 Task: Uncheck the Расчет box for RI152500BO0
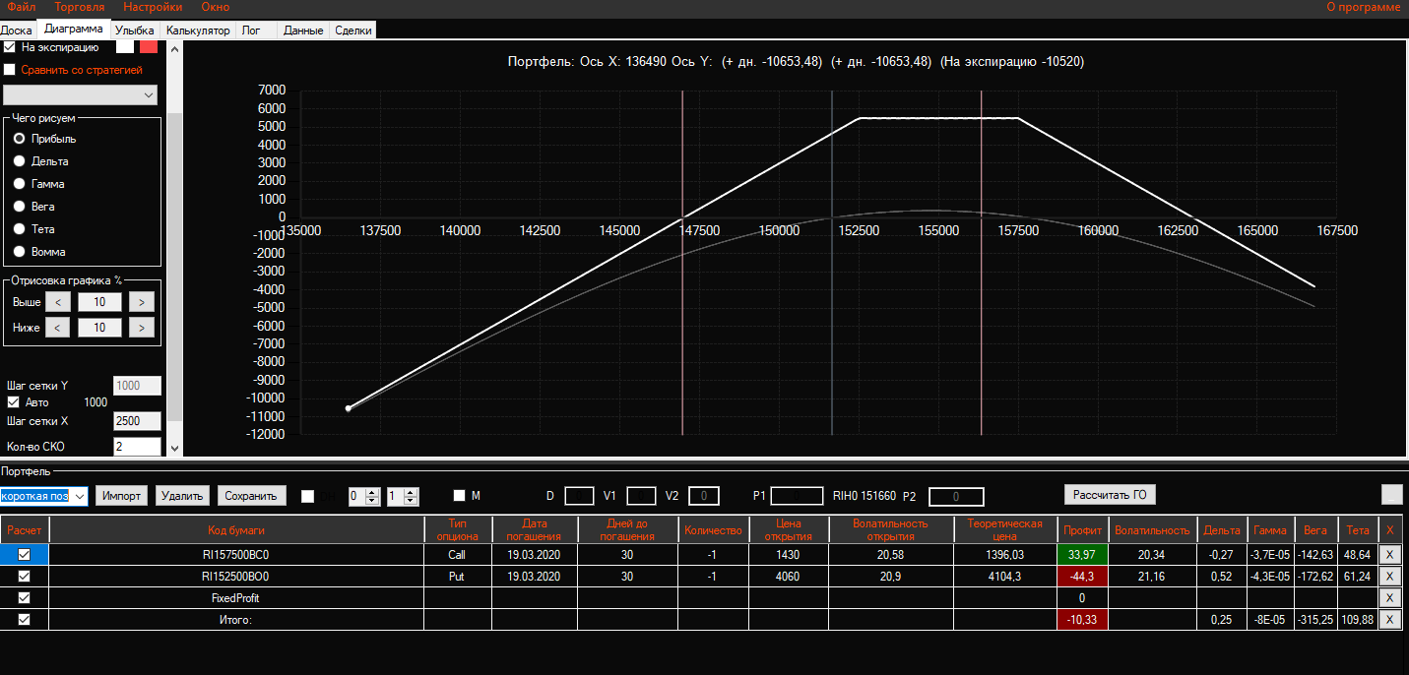25,577
